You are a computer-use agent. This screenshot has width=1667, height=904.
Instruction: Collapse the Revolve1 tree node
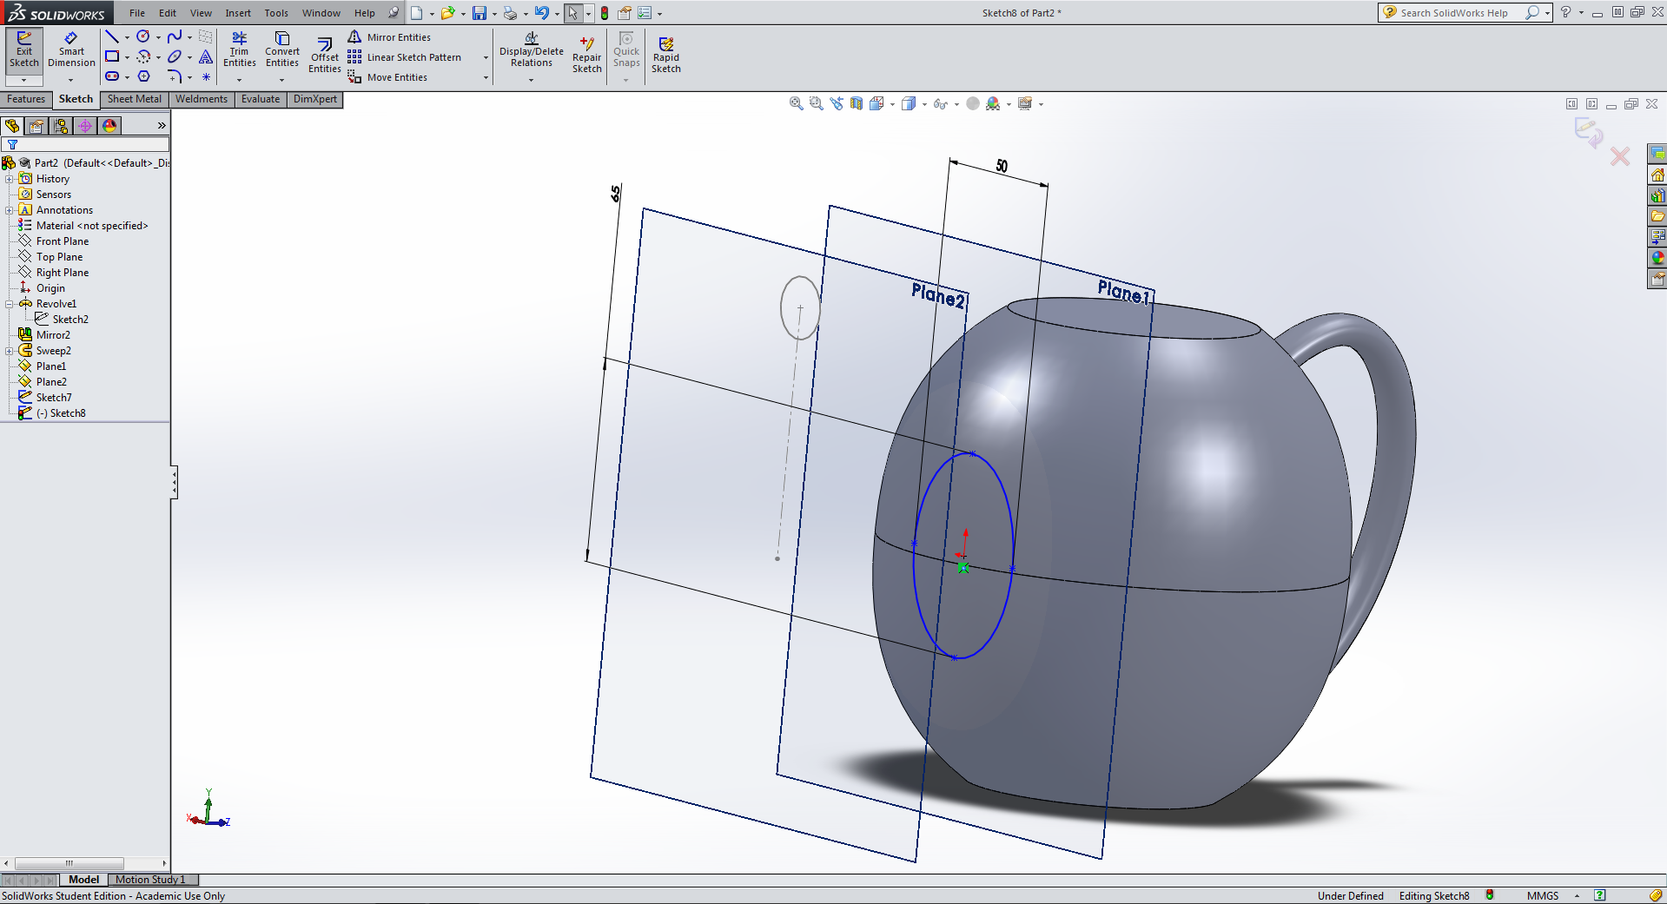pyautogui.click(x=10, y=304)
